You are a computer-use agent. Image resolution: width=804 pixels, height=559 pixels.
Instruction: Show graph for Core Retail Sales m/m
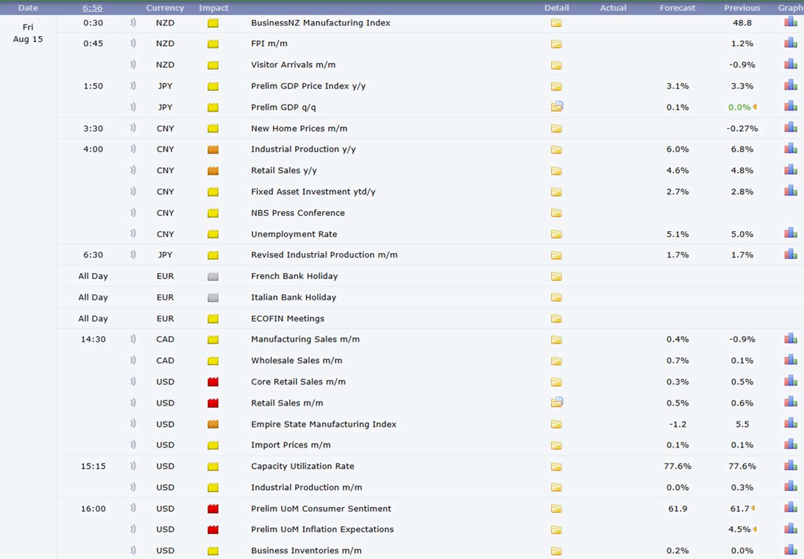[790, 381]
